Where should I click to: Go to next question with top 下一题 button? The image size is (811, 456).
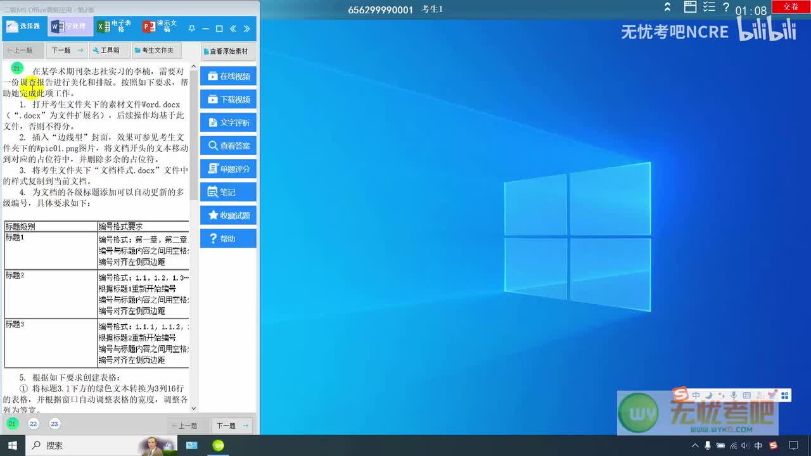click(x=67, y=51)
